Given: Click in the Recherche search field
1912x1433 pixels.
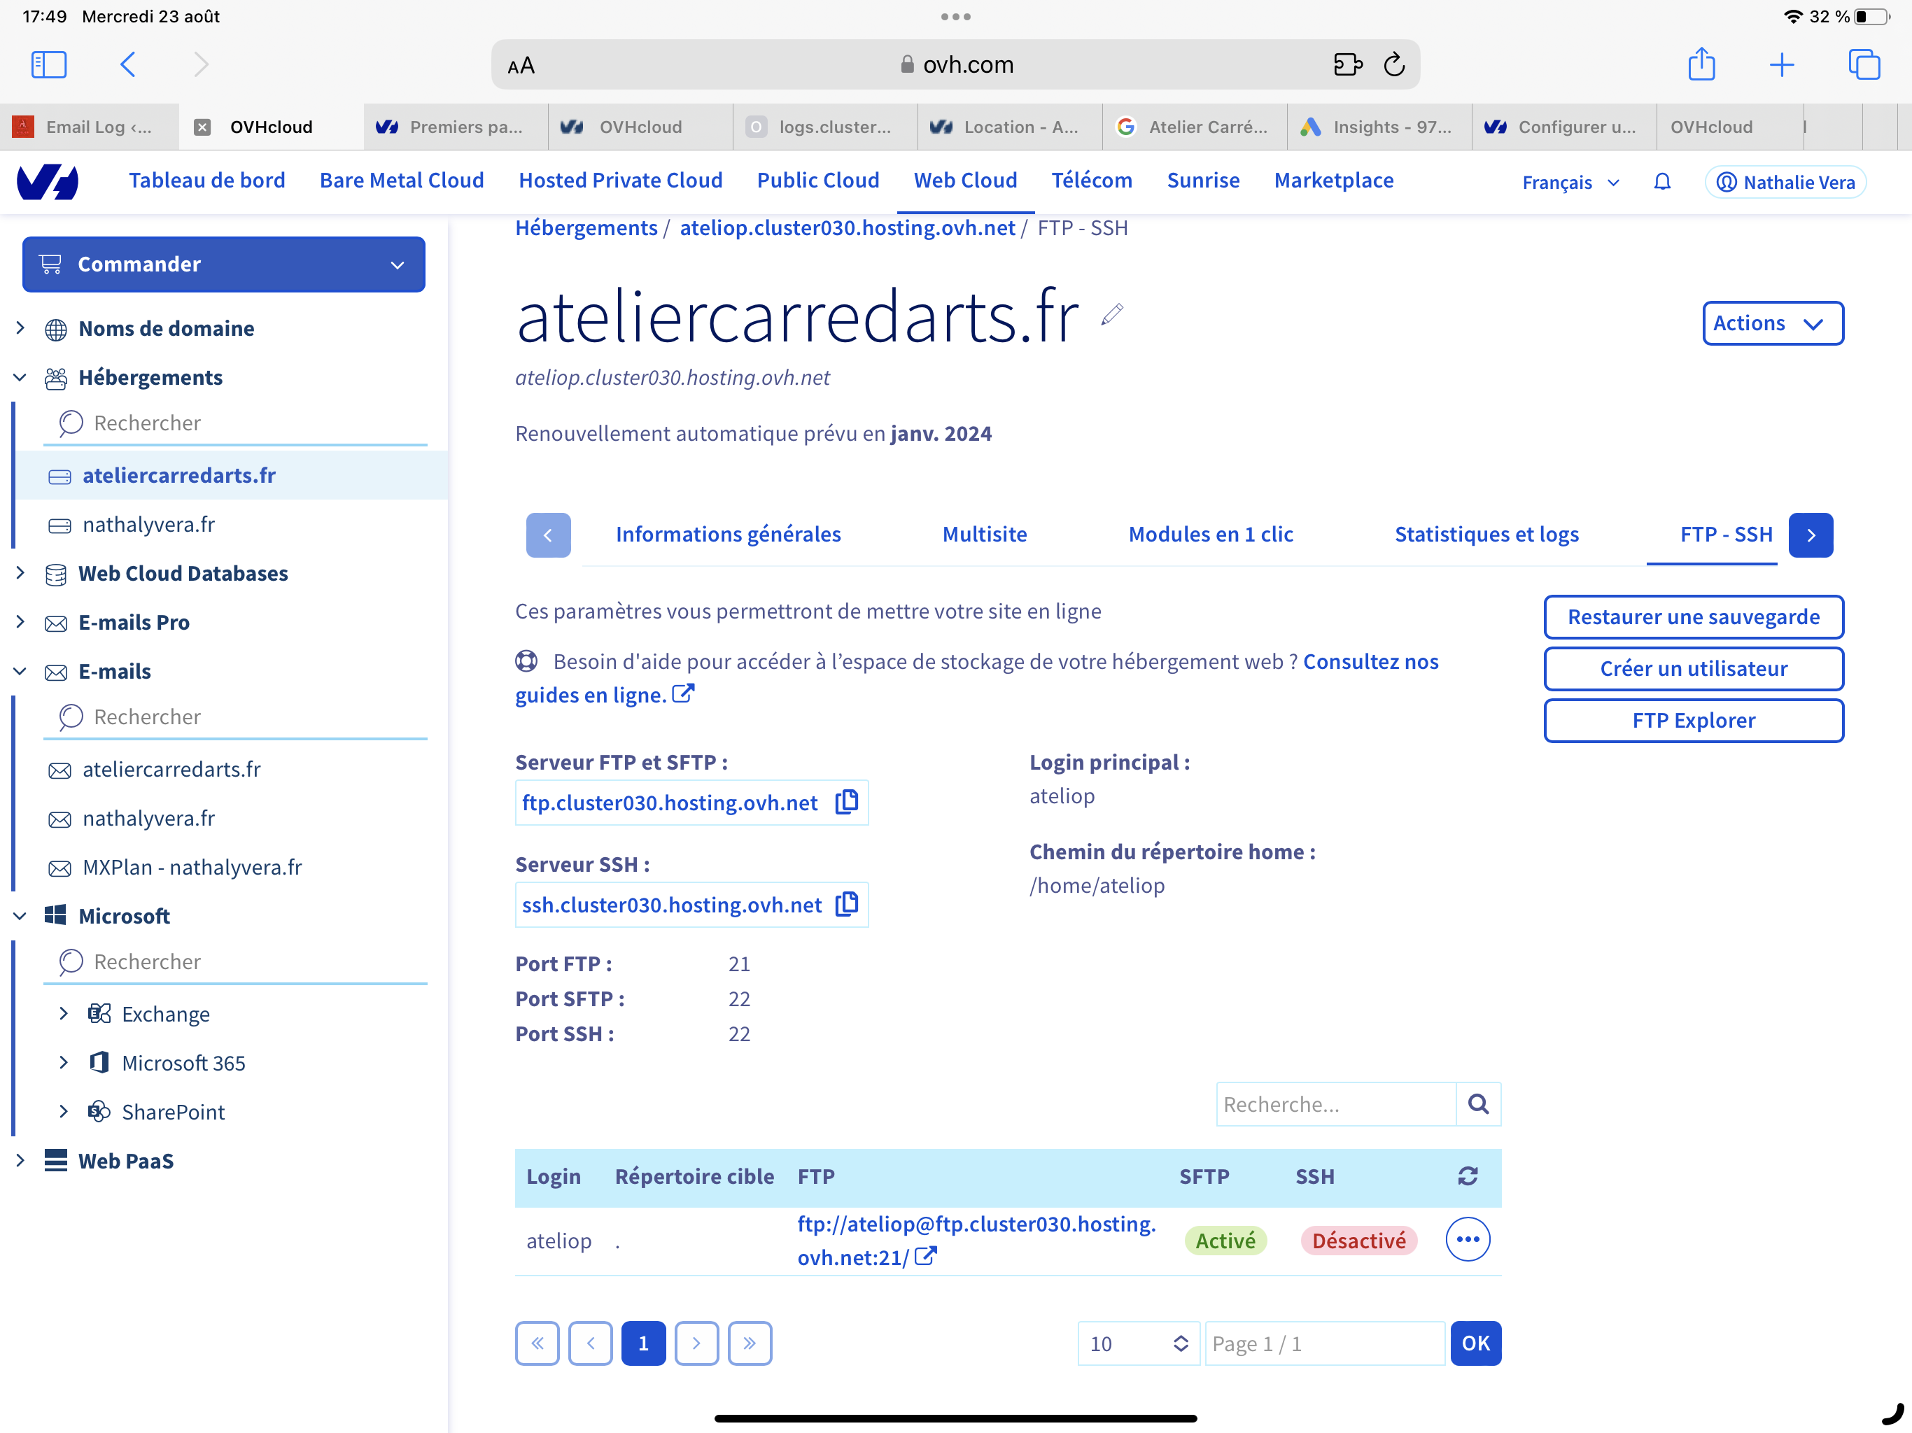Looking at the screenshot, I should coord(1335,1103).
